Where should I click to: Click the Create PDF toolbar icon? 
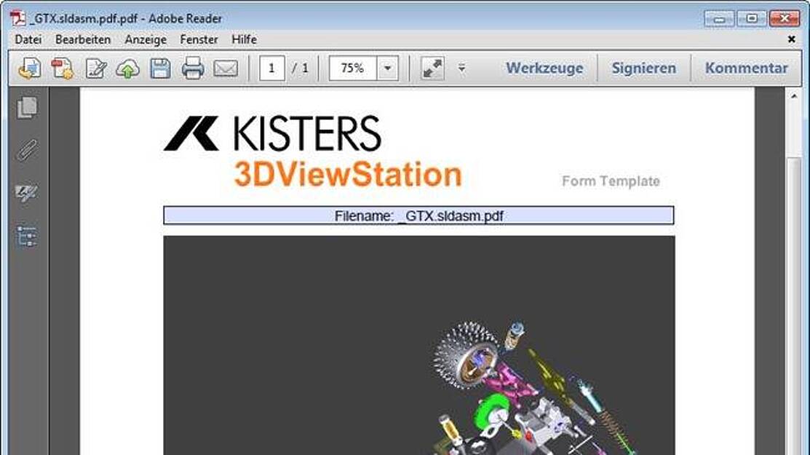pyautogui.click(x=63, y=68)
